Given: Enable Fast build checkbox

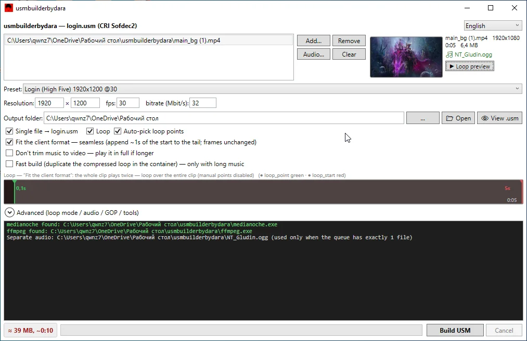Looking at the screenshot, I should click(9, 164).
